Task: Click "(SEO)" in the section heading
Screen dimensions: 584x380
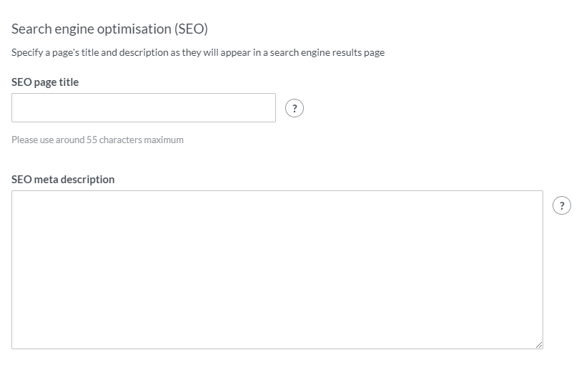Action: point(191,30)
